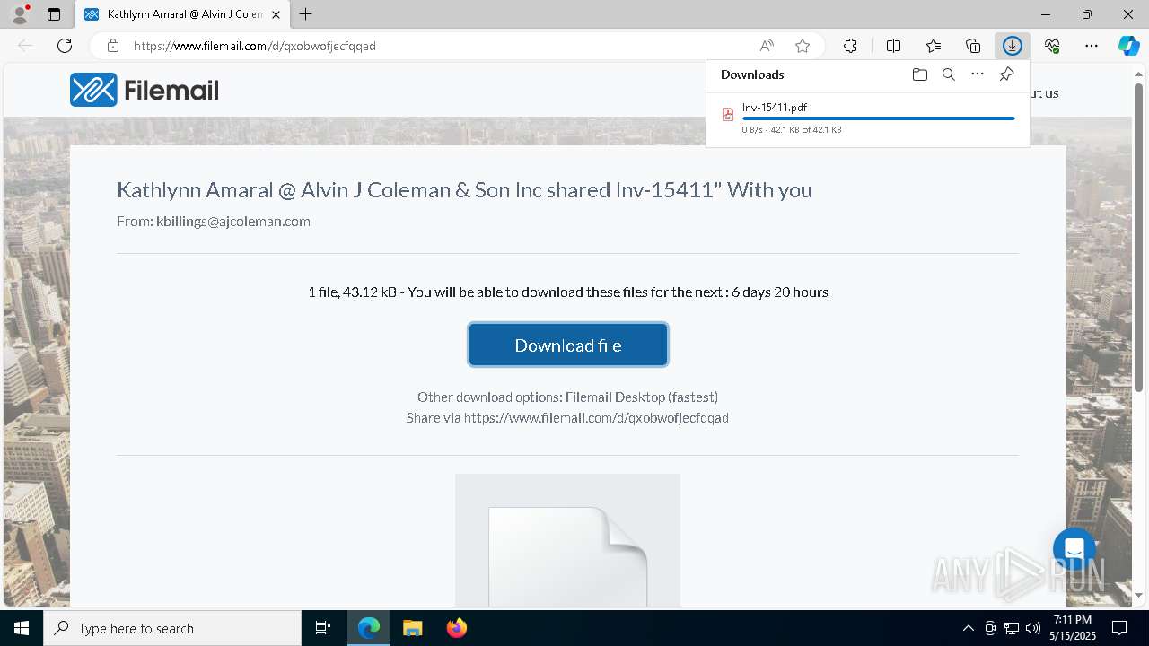Open Browser essentials icon
1149x646 pixels.
pyautogui.click(x=1052, y=46)
